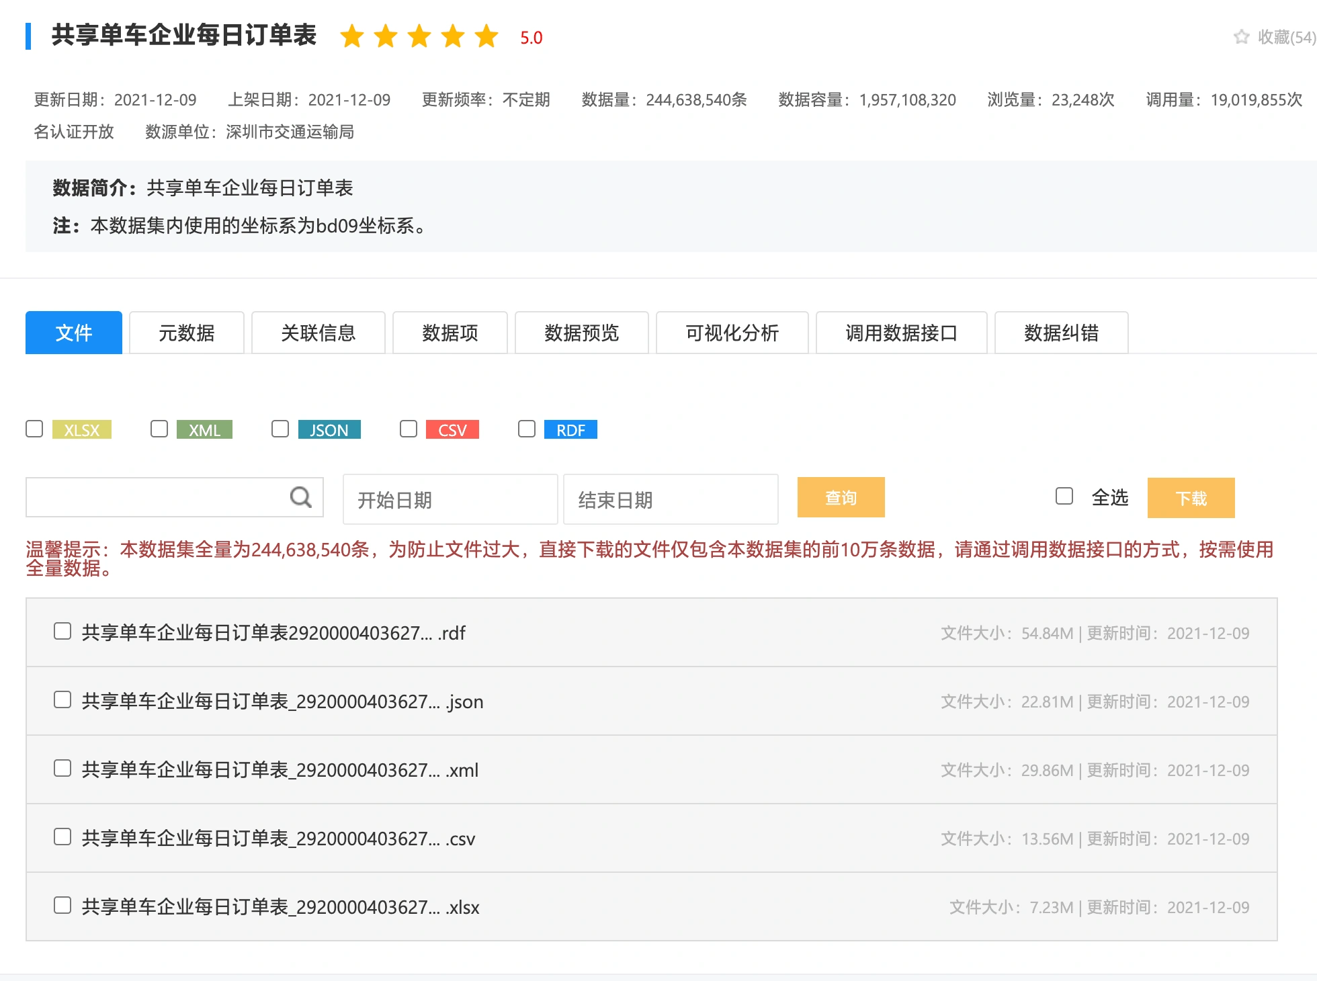This screenshot has height=981, width=1317.
Task: Go to the 调用数据接口 tab
Action: (x=901, y=333)
